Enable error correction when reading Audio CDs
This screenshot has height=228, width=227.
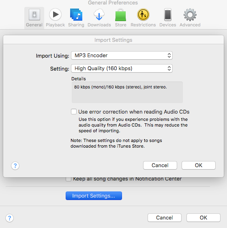tap(74, 112)
